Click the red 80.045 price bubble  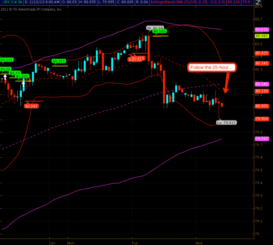(31, 106)
